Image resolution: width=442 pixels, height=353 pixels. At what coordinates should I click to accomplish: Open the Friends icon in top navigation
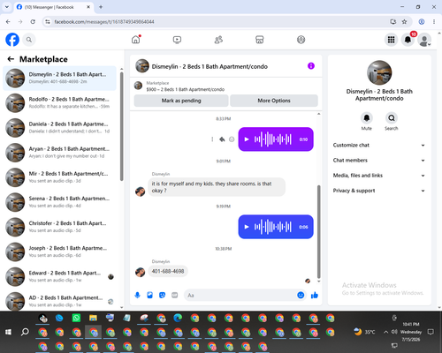(x=218, y=40)
